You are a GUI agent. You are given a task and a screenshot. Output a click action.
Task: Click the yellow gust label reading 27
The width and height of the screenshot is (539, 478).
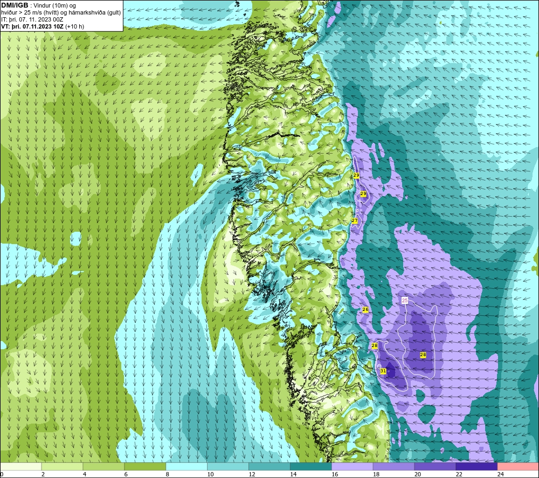(x=355, y=220)
